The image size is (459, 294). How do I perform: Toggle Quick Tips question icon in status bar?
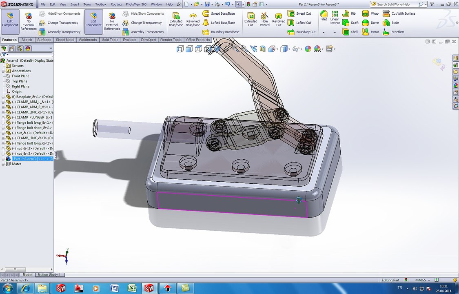(437, 280)
